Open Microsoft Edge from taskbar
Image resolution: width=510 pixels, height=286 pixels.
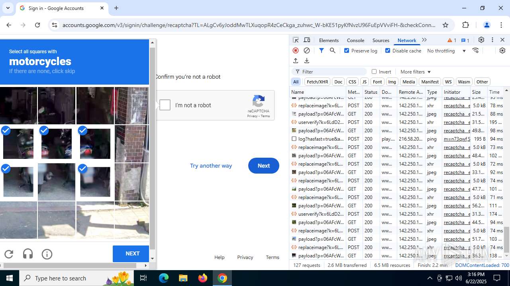pyautogui.click(x=164, y=278)
